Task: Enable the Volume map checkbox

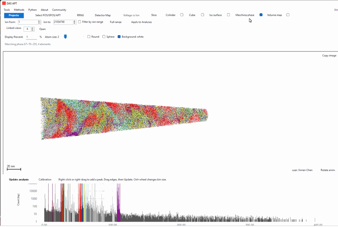Action: tap(288, 15)
